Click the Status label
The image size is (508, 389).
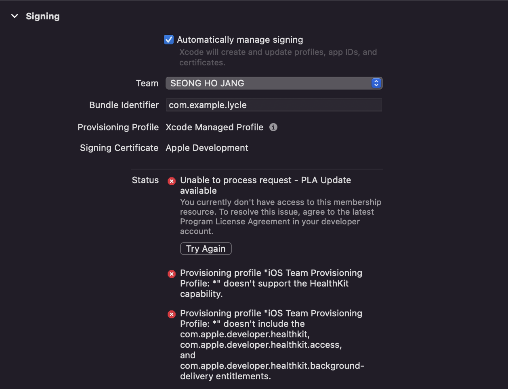click(x=145, y=180)
